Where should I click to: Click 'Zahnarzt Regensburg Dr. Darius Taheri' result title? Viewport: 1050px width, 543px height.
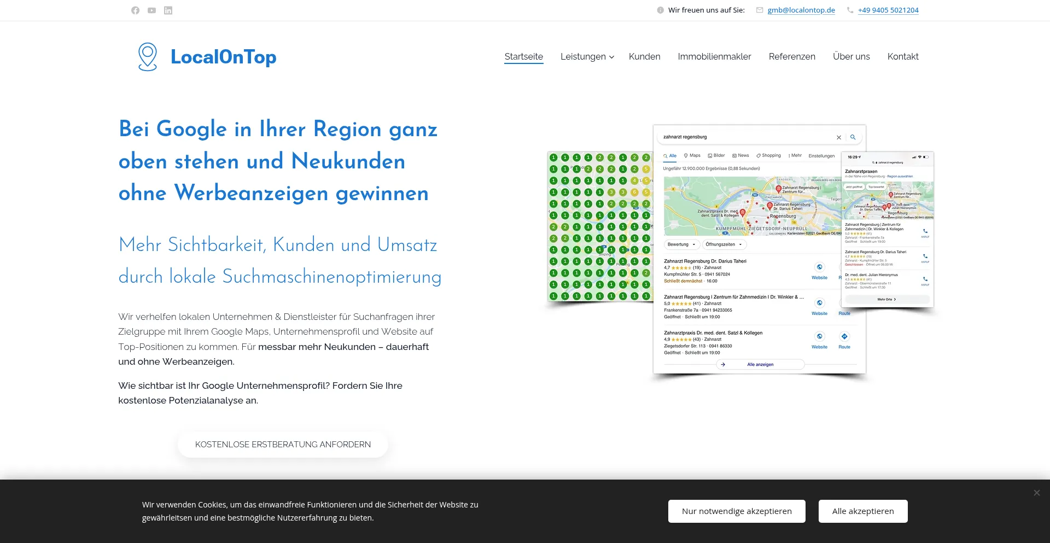(x=705, y=261)
